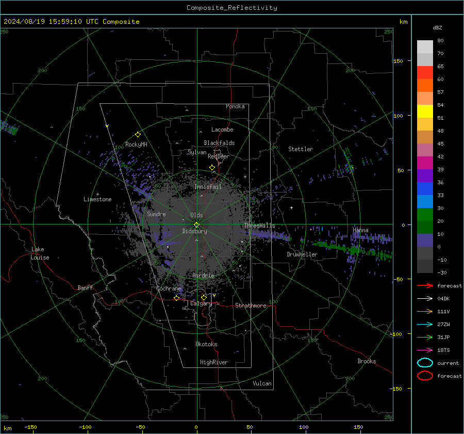The image size is (464, 434).
Task: Click the Composite_Reflectivity title
Action: tap(232, 8)
